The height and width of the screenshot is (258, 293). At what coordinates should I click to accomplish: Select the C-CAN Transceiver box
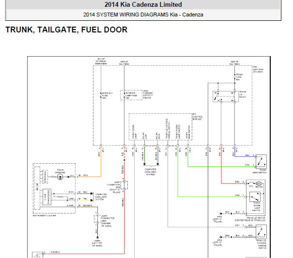[46, 197]
